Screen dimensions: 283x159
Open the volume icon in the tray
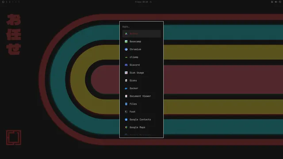[276, 2]
